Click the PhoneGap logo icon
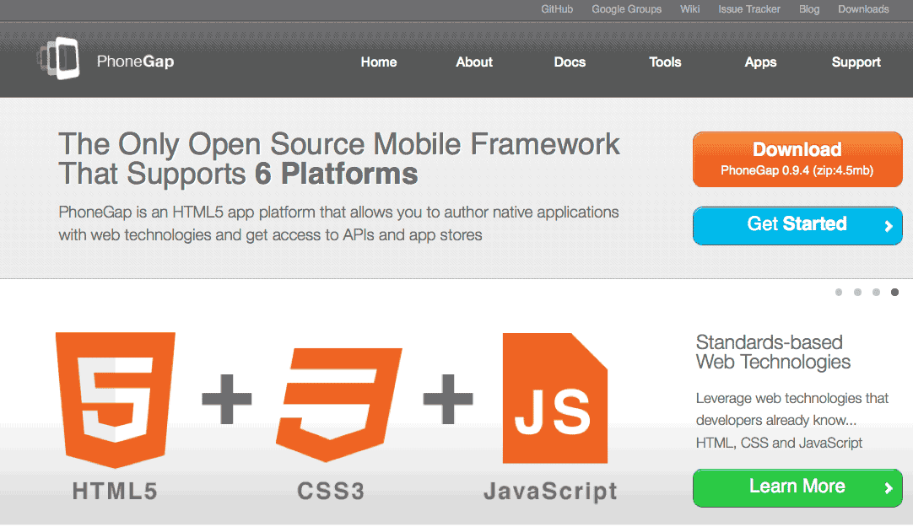The image size is (913, 527). pyautogui.click(x=58, y=59)
